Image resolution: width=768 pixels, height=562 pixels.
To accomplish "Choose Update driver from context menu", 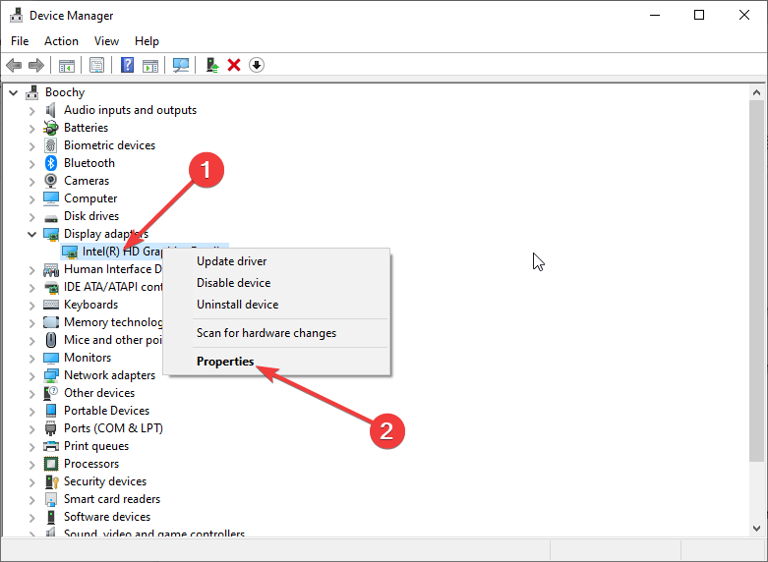I will click(276, 261).
